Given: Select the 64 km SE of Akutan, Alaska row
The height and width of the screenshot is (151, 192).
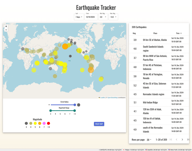Looking at the screenshot, I should (x=159, y=40).
